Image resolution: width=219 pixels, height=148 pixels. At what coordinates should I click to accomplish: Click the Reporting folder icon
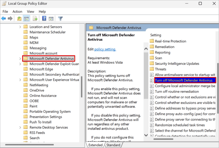coord(152,52)
